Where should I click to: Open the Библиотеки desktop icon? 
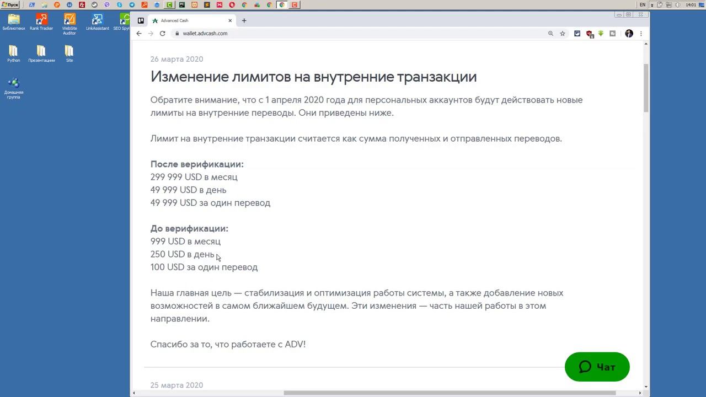(14, 23)
